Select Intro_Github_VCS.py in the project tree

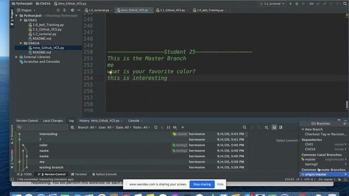49,48
